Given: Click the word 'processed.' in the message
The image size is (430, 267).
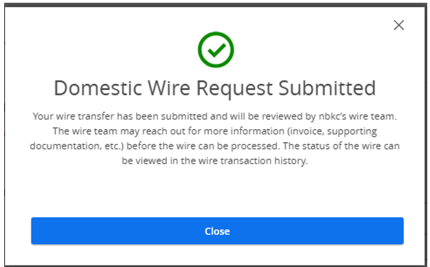Looking at the screenshot, I should pos(256,146).
